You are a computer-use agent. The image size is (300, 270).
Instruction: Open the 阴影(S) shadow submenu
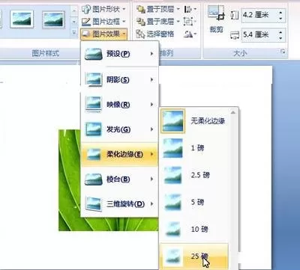(119, 80)
